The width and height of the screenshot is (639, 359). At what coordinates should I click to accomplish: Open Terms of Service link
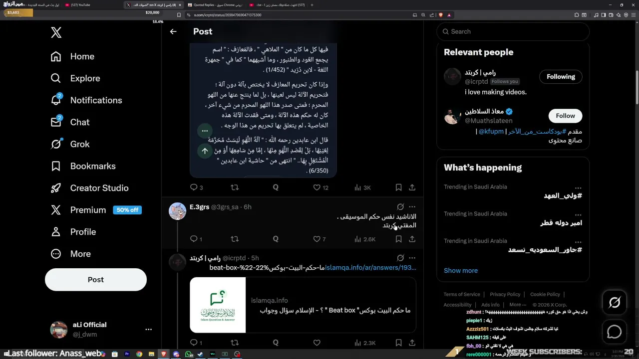coord(462,294)
